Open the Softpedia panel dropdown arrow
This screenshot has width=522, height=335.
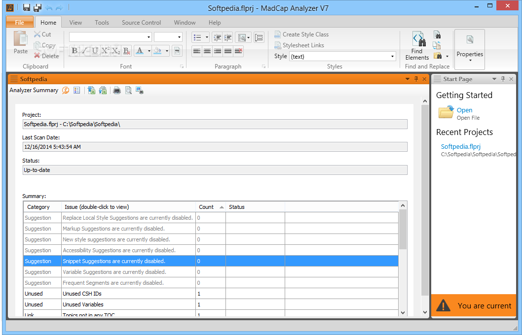(408, 79)
